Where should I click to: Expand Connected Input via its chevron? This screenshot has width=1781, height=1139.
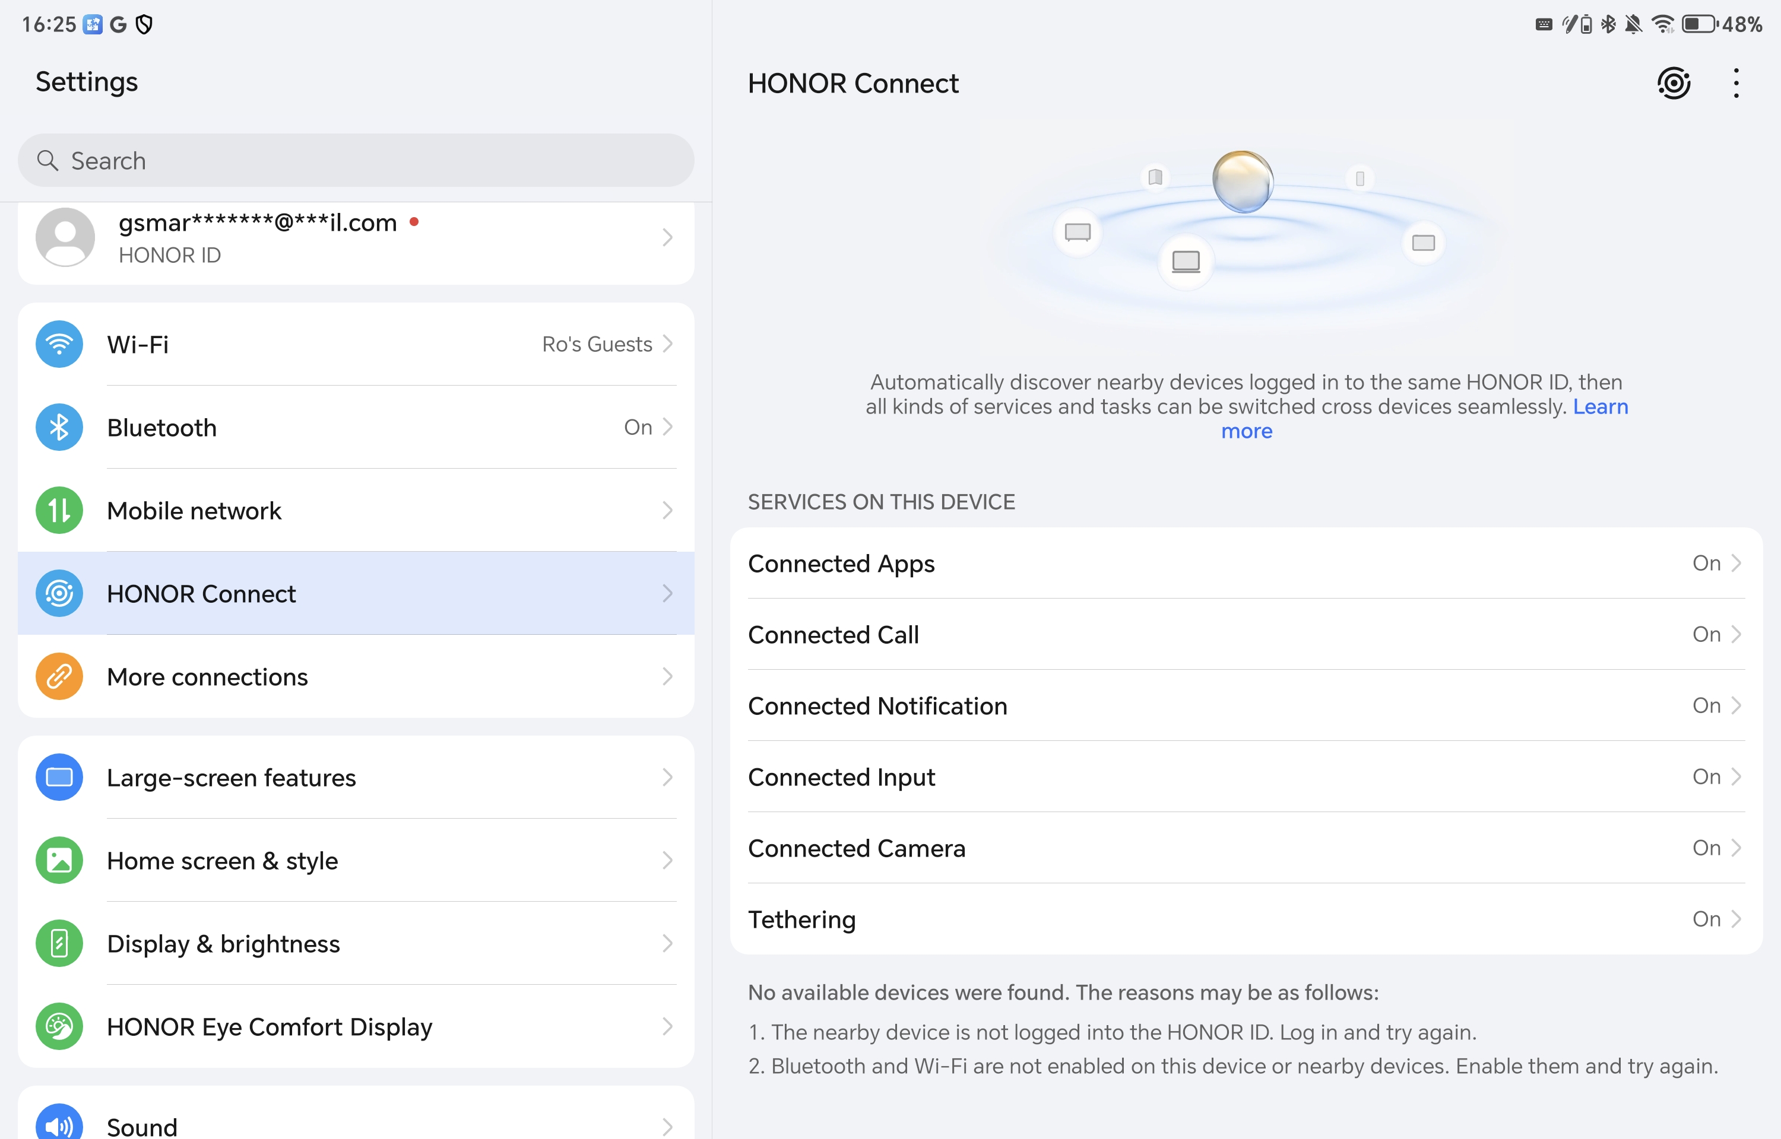pyautogui.click(x=1736, y=777)
